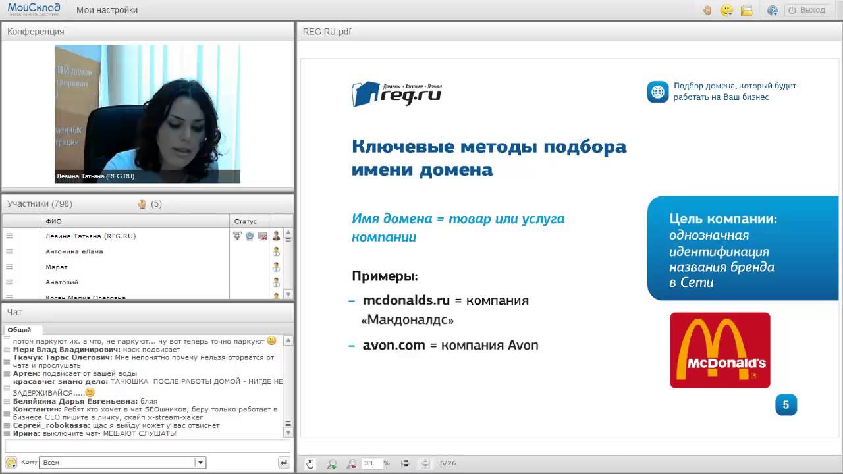This screenshot has width=843, height=474.
Task: Sort participants by Статус column header
Action: coord(249,221)
